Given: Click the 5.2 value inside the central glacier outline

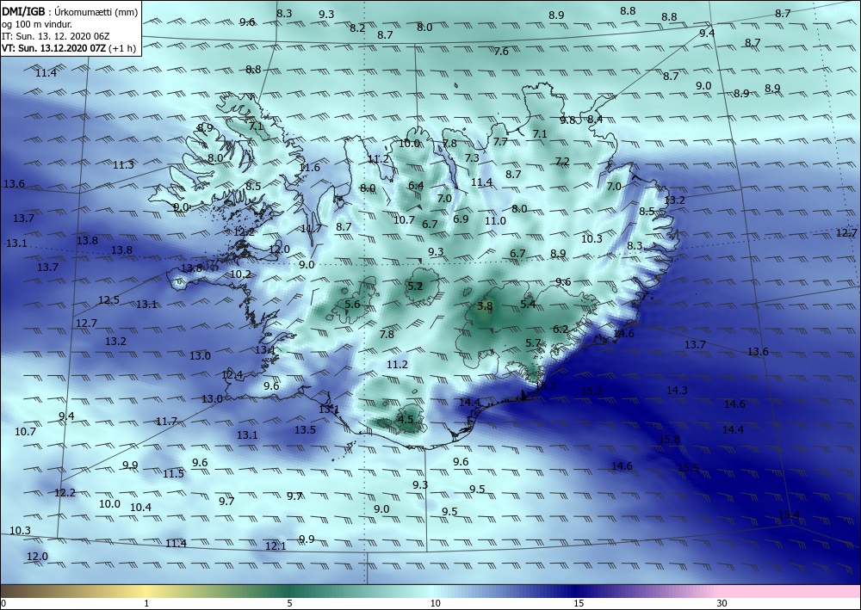Looking at the screenshot, I should (415, 286).
